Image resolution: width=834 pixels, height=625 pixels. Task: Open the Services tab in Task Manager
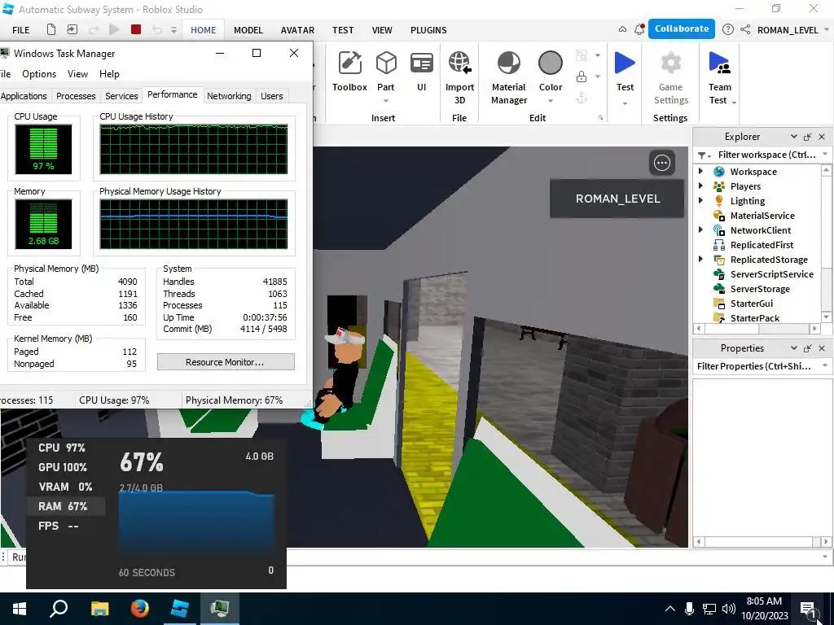(x=121, y=96)
